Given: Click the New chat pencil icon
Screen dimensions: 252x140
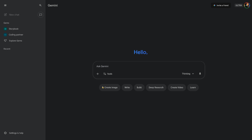Looking at the screenshot, I should [5, 15].
